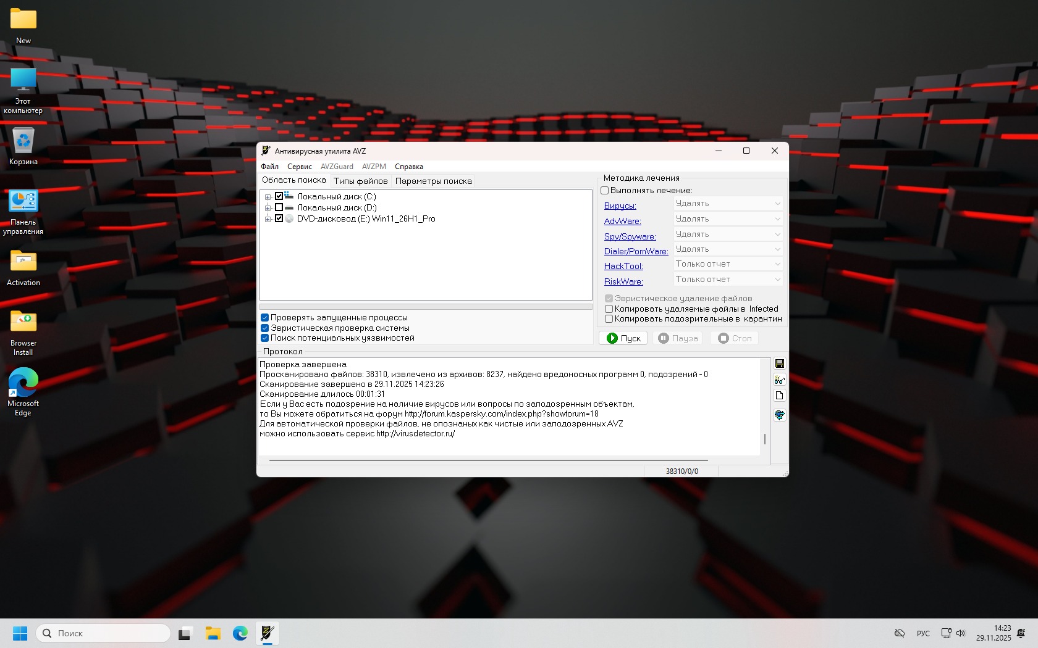Switch to the Типы файлов tab

pyautogui.click(x=360, y=181)
